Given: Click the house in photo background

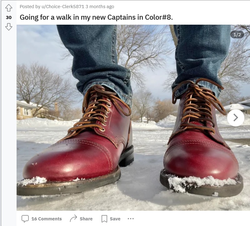Looking at the screenshot, I should pos(26,110).
